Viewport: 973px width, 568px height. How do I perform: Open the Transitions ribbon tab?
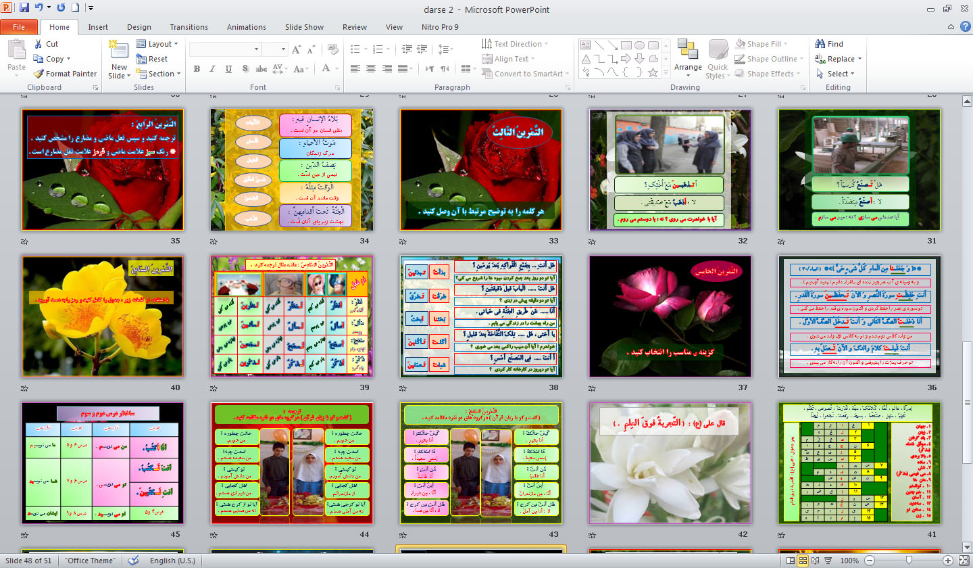(x=189, y=27)
